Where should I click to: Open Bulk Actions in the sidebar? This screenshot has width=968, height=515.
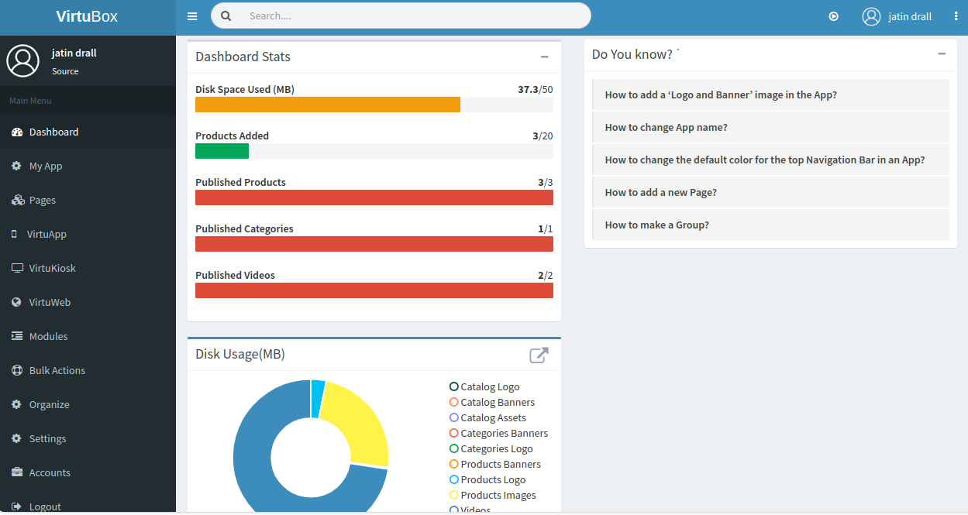(57, 370)
